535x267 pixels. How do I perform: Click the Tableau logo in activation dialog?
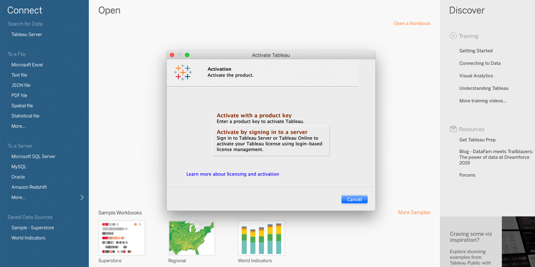183,72
